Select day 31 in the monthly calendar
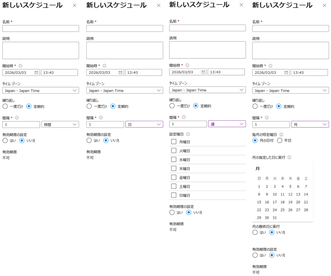 pos(274,218)
